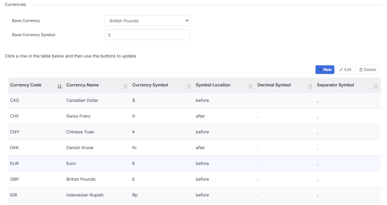Click 'before' location in Euro row
Viewport: 387px width, 205px height.
(202, 163)
